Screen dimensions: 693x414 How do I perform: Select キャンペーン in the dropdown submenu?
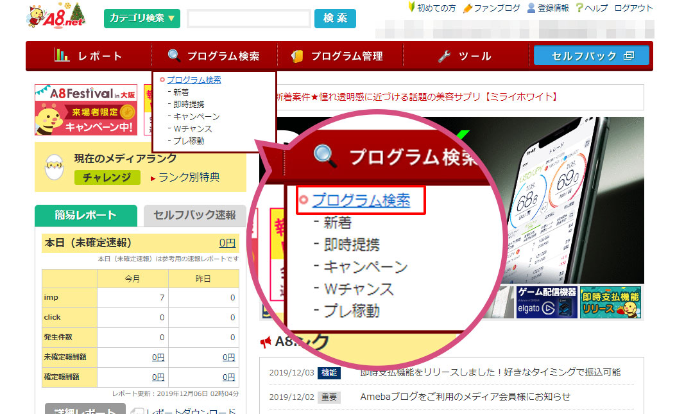(x=196, y=116)
